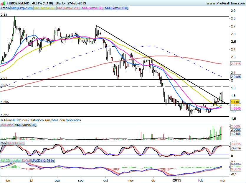This screenshot has height=183, width=246.
Task: Select the Señal MACD label
Action: coord(26,161)
